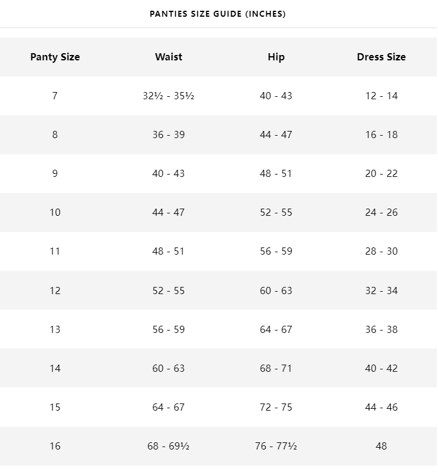Screen dimensions: 438x474
Task: Click dress size 20 - 22 cell
Action: pos(381,173)
